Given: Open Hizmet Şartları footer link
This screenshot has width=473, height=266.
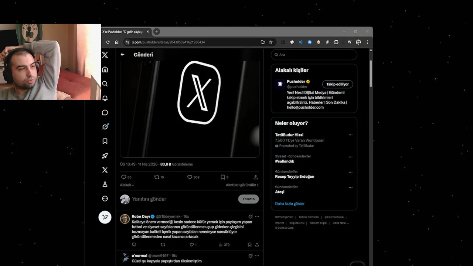Looking at the screenshot, I should [284, 217].
